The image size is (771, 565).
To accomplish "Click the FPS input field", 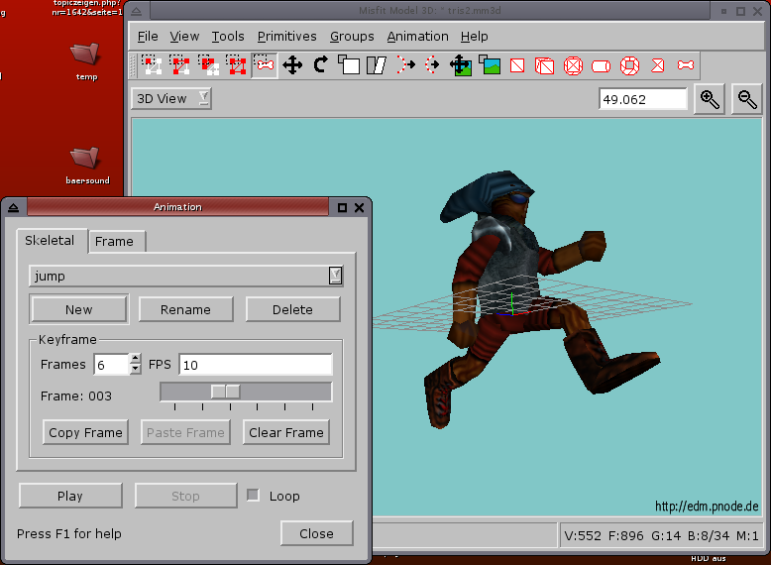I will [x=256, y=365].
